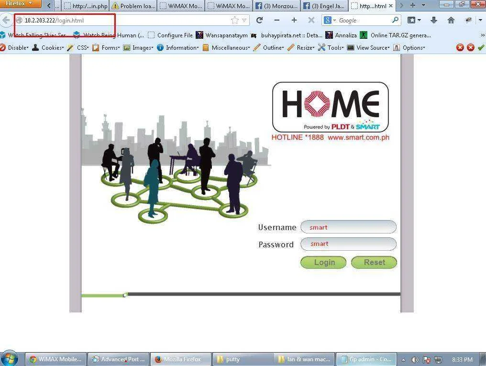This screenshot has height=366, width=486.
Task: Switch to the Problem loading tab
Action: tap(133, 6)
